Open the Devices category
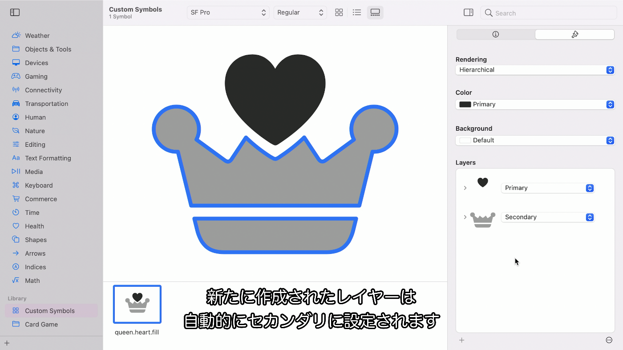Screen dimensions: 623x350 (x=51, y=63)
